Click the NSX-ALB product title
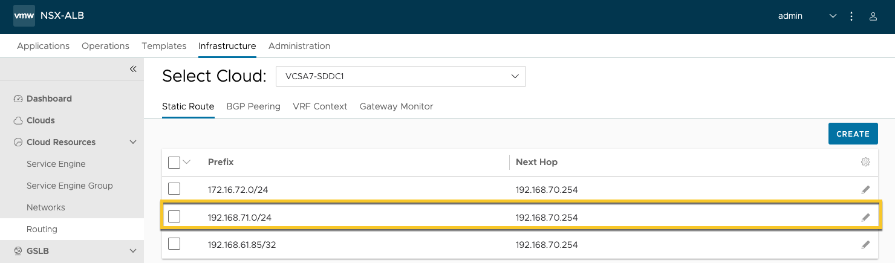 point(62,16)
